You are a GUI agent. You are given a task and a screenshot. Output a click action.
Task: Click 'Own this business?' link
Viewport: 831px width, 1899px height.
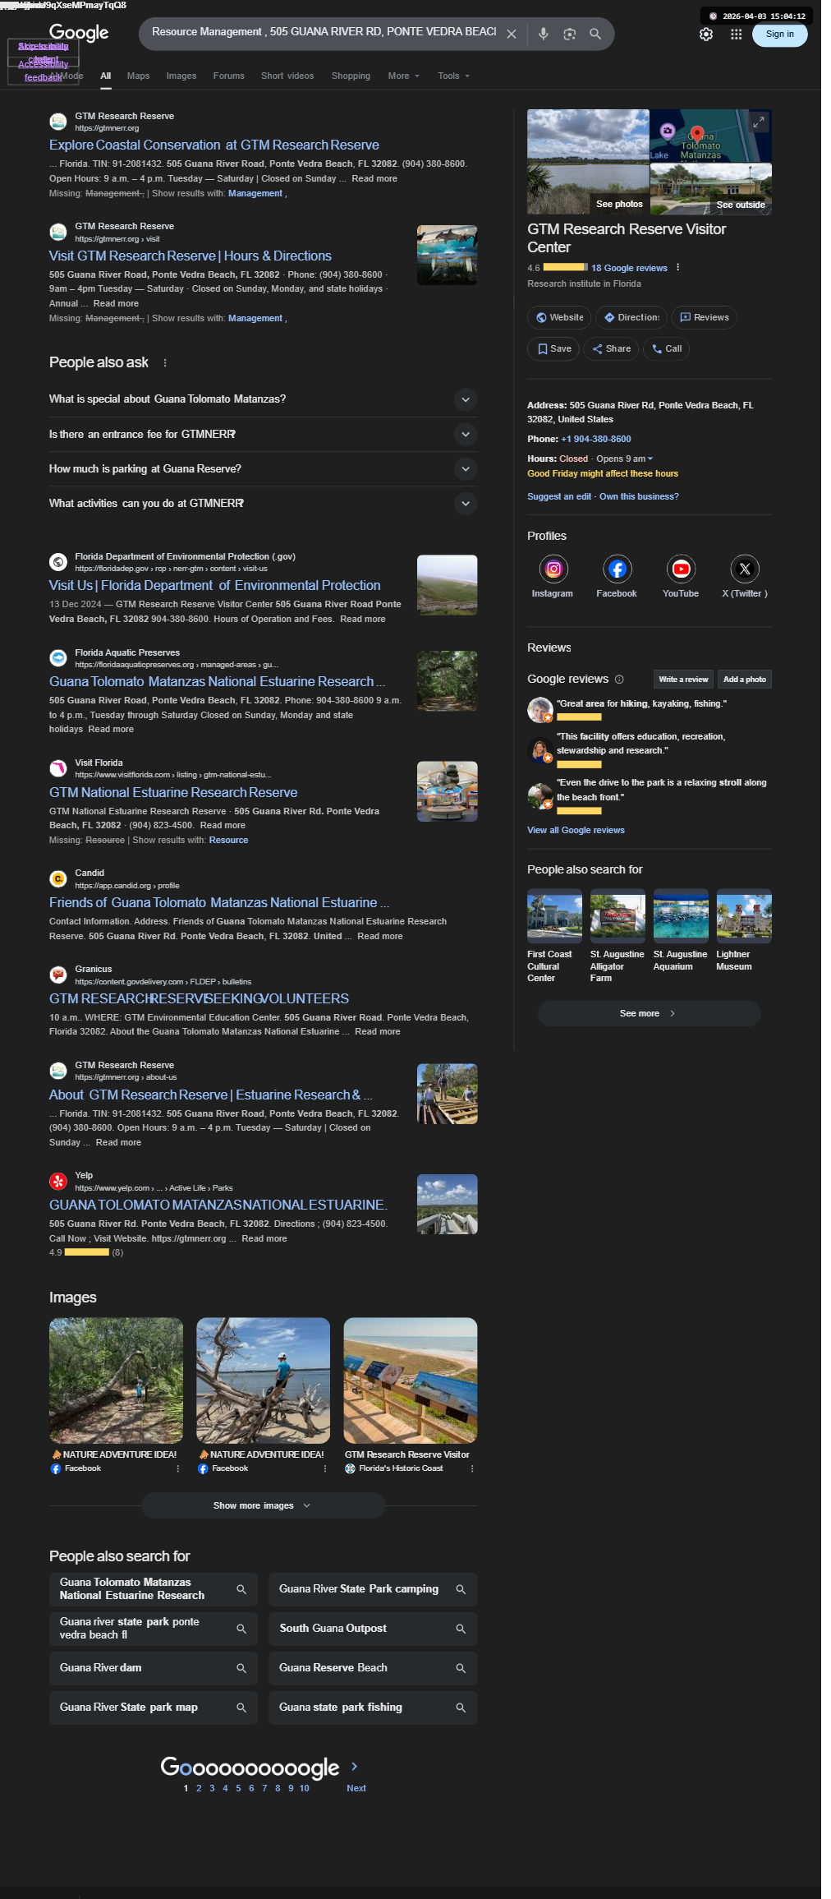(x=639, y=496)
